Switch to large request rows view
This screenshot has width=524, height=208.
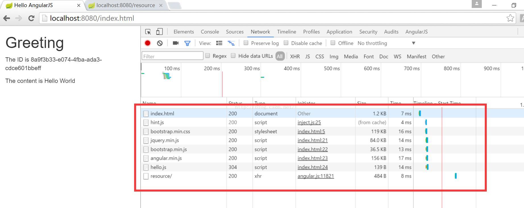point(219,43)
